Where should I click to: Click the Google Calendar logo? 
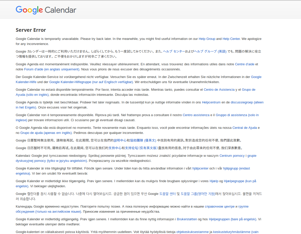pos(46,10)
